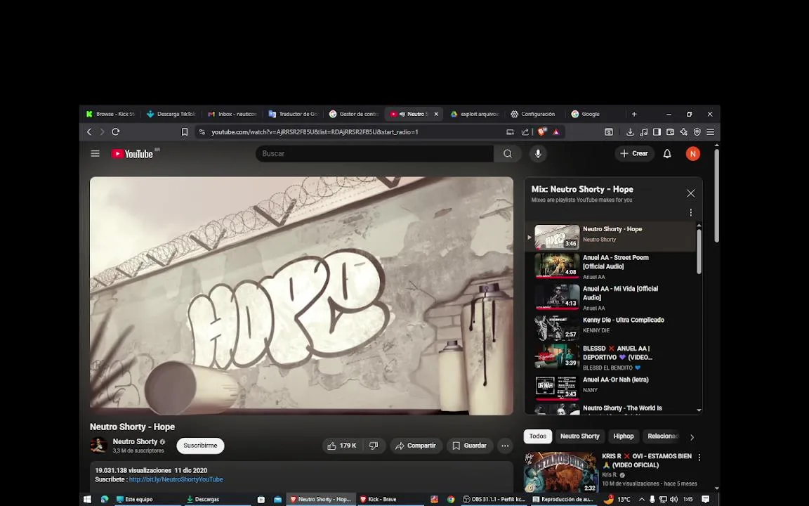Switch to exploit arquivos tab
The height and width of the screenshot is (506, 809).
(x=475, y=114)
